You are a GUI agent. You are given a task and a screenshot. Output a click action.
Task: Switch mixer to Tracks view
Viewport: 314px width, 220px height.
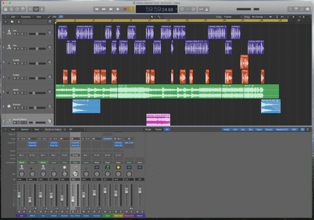coord(159,129)
